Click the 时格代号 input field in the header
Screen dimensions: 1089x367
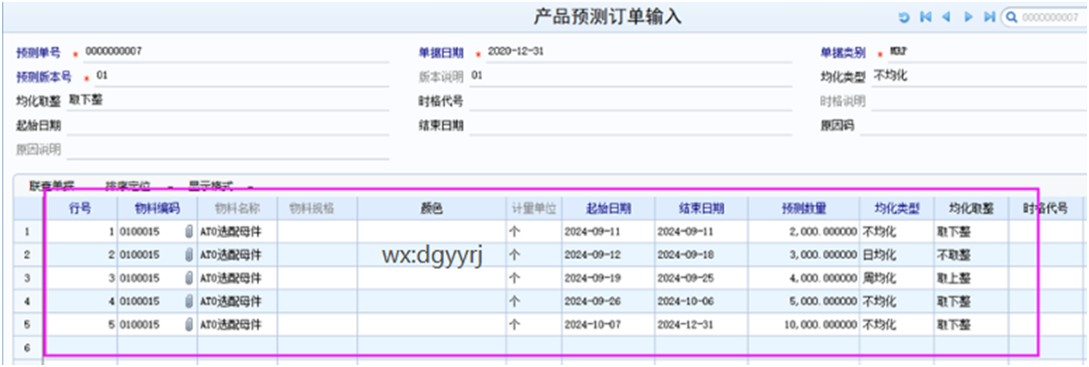[x=631, y=100]
